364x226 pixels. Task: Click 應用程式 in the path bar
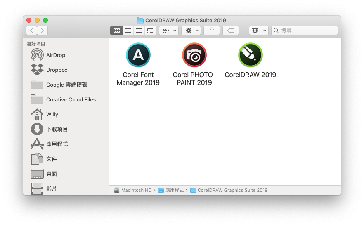[171, 190]
